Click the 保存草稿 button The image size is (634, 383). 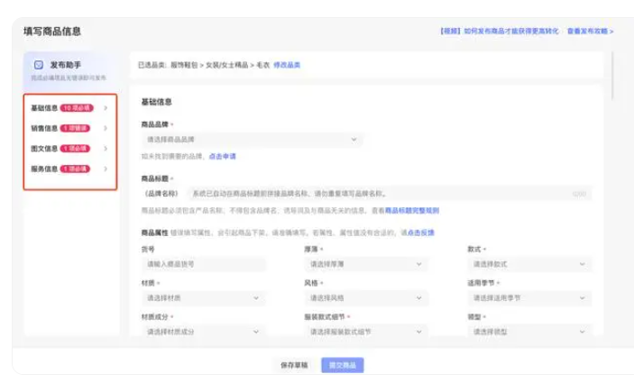pos(293,365)
